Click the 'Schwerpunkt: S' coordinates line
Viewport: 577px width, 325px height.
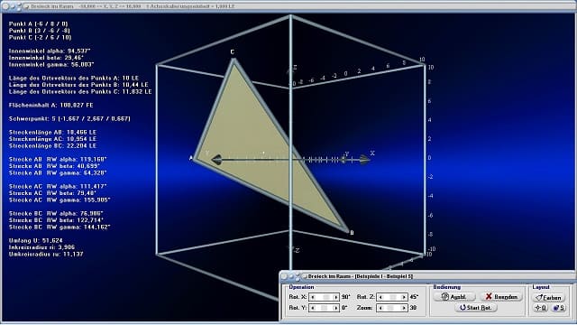[x=69, y=118]
